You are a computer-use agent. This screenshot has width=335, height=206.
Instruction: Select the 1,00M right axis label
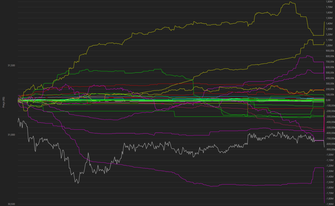(329, 45)
